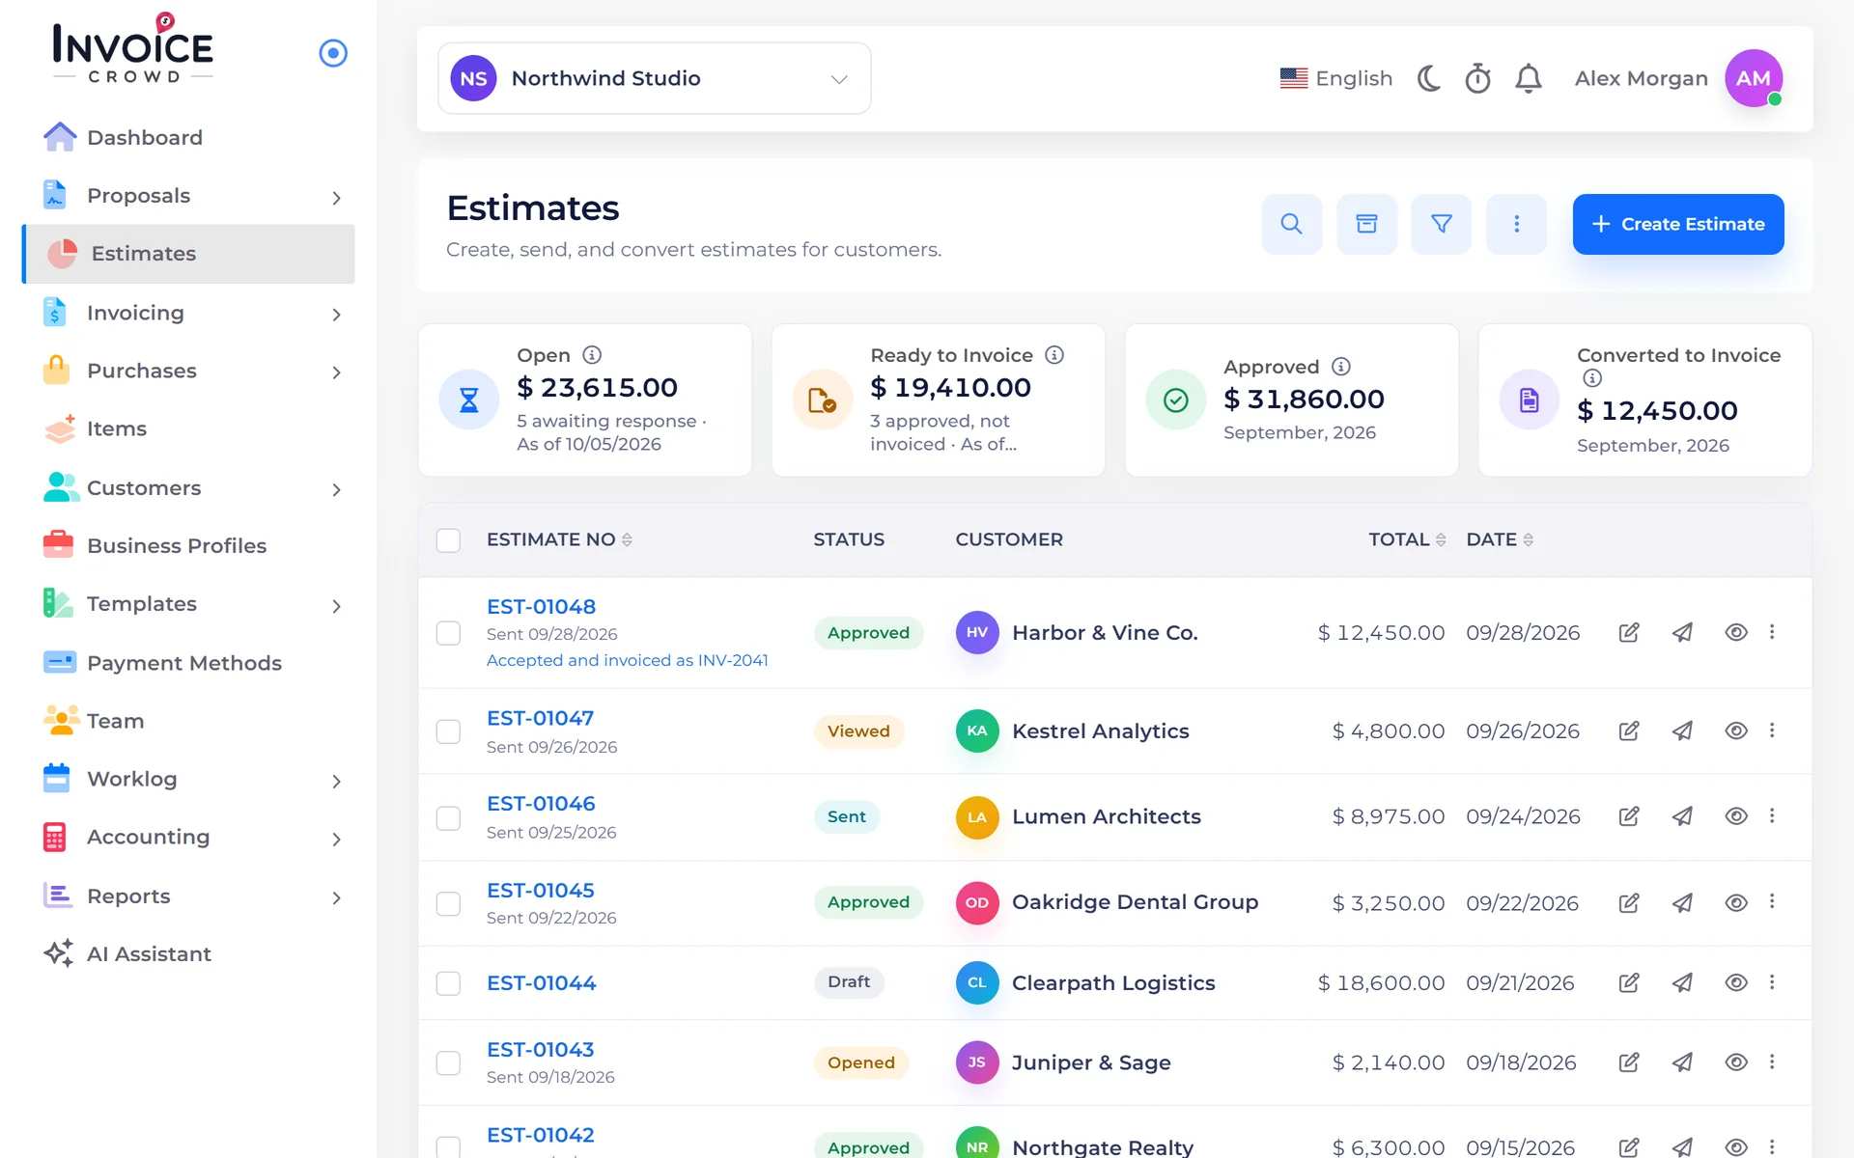Screen dimensions: 1854x1158
Task: Expand Proposals submenu
Action: click(336, 198)
